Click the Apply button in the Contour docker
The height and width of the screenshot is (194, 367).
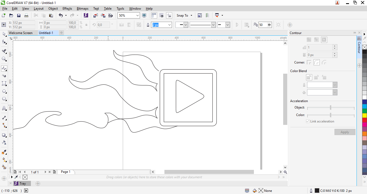coord(345,132)
